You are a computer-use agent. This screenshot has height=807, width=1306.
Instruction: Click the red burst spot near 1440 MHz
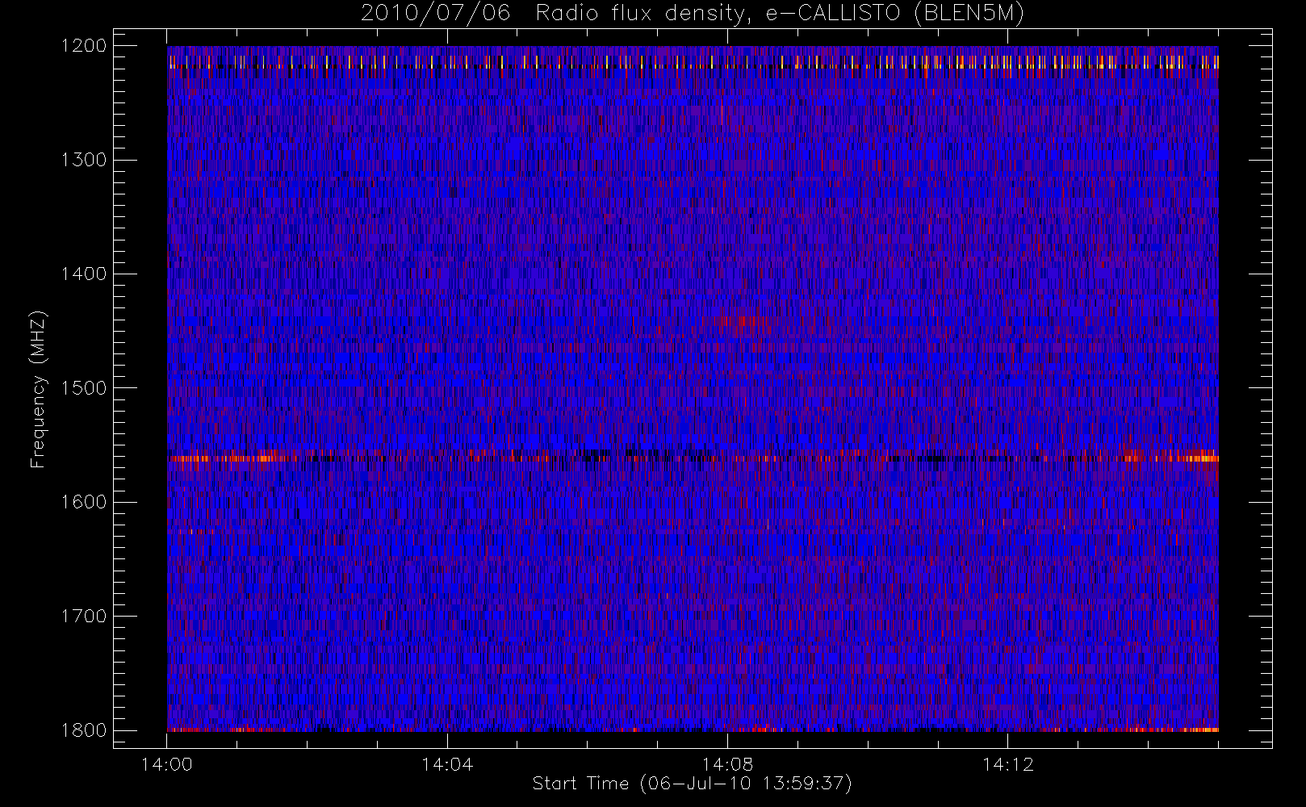click(743, 321)
